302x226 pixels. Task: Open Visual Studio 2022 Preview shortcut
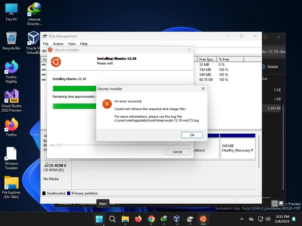coord(12,101)
